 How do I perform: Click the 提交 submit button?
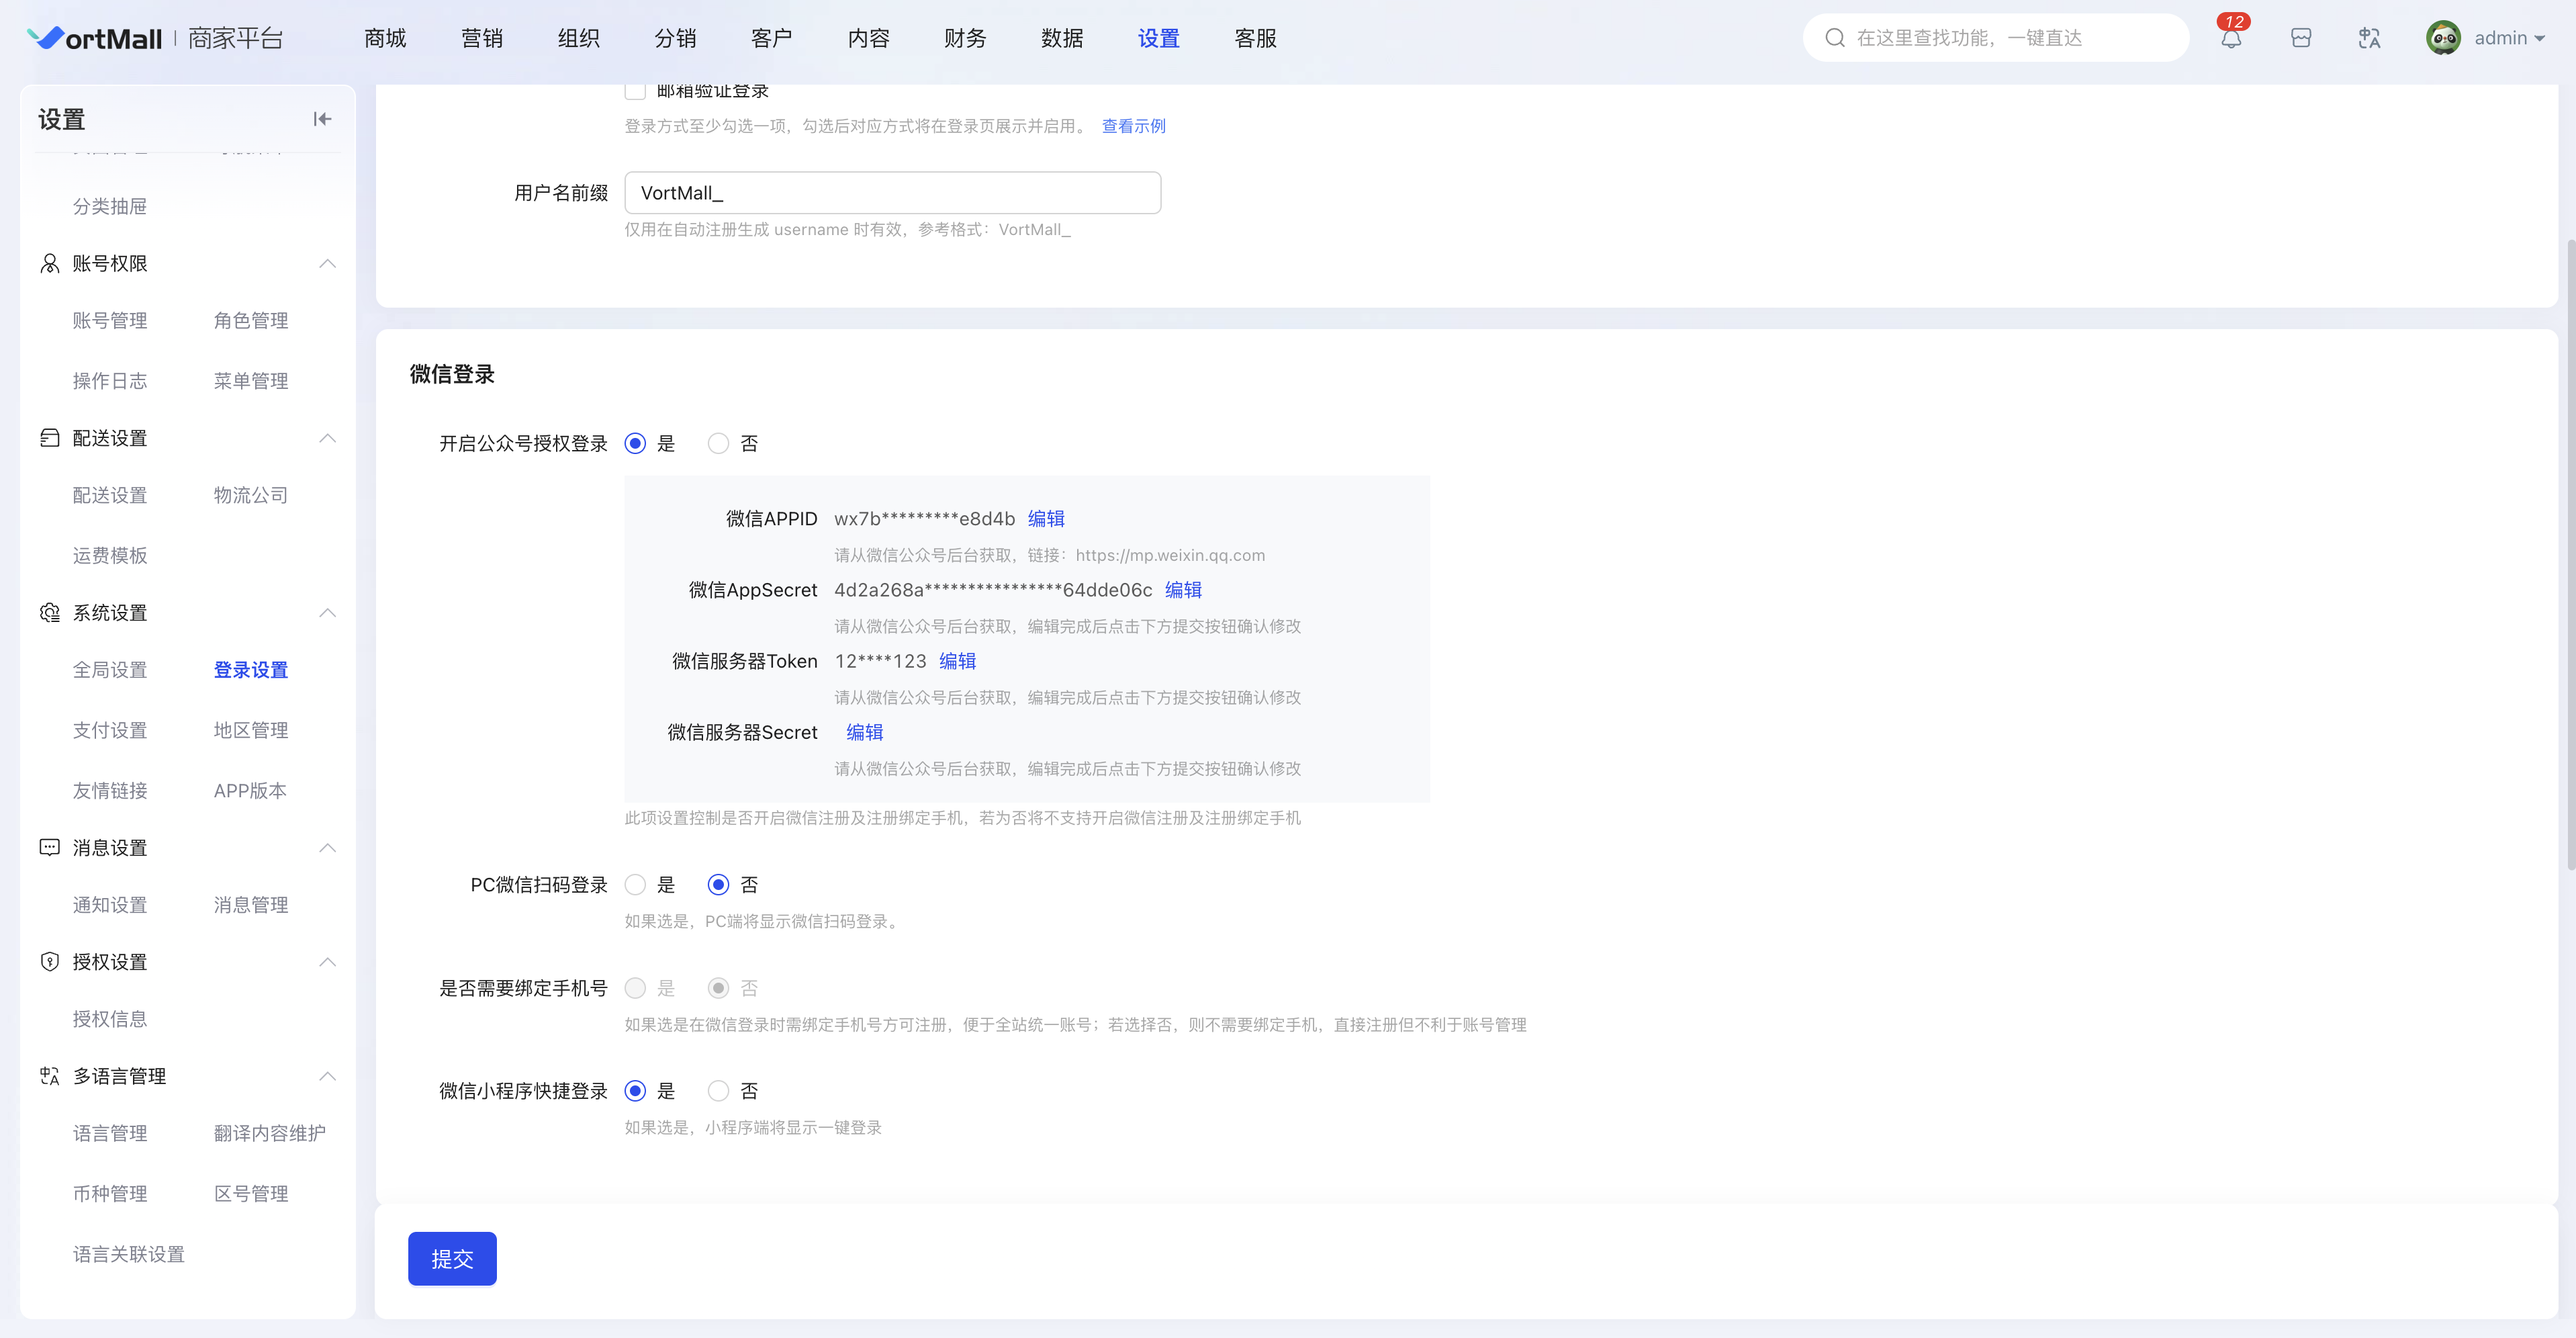(x=452, y=1259)
